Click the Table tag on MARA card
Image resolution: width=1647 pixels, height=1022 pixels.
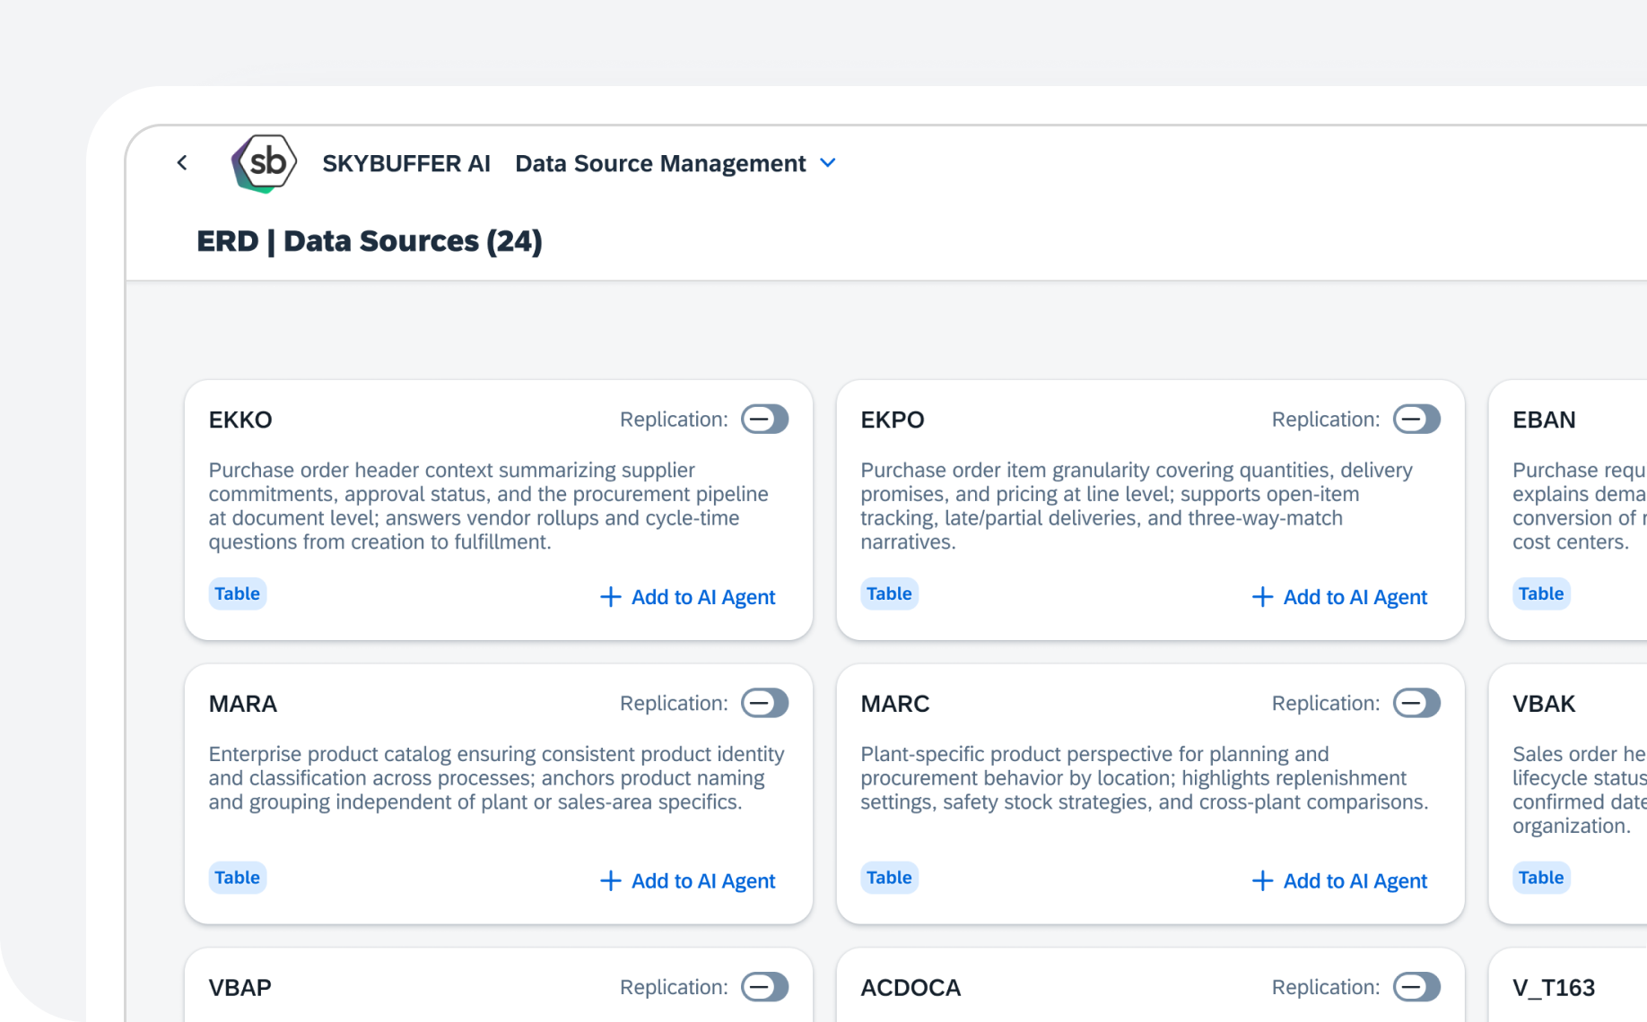[237, 878]
